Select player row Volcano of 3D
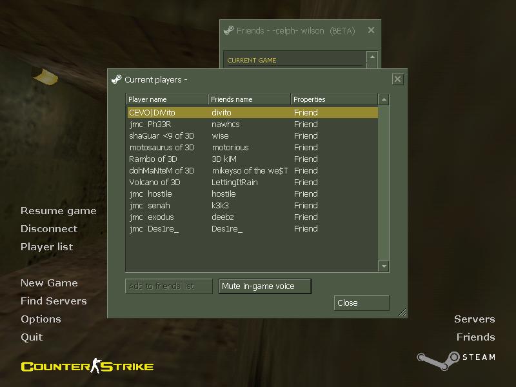The height and width of the screenshot is (387, 516). point(252,183)
